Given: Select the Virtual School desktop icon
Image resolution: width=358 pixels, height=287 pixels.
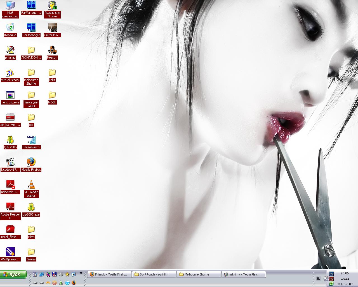Looking at the screenshot, I should pos(10,73).
